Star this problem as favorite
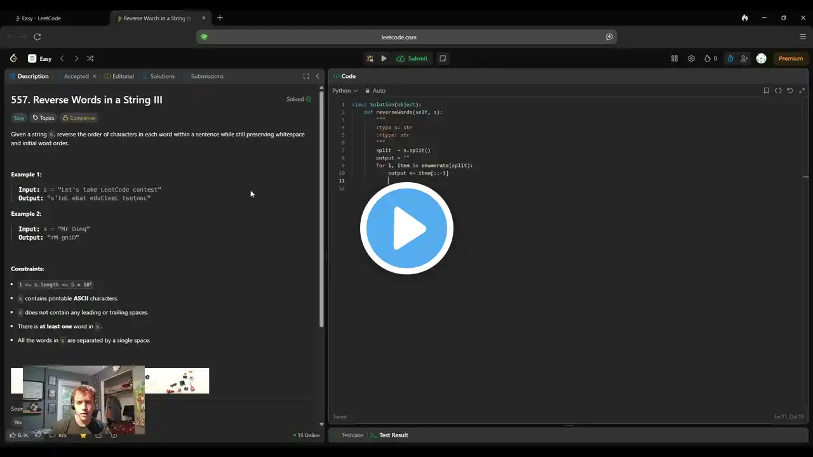Viewport: 813px width, 457px height. (x=83, y=435)
